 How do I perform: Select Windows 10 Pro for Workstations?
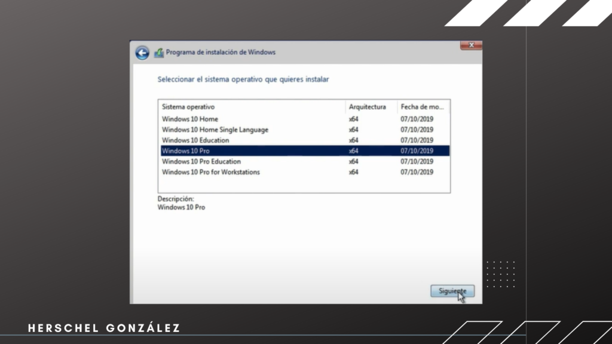tap(305, 171)
